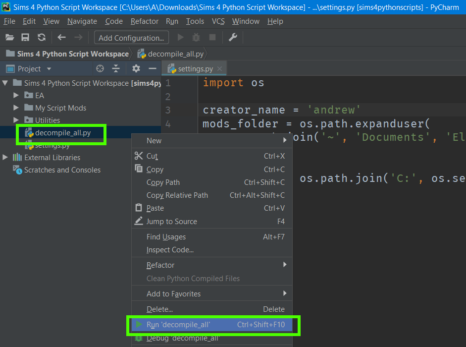Open the Tools menu
The width and height of the screenshot is (466, 347).
tap(195, 21)
